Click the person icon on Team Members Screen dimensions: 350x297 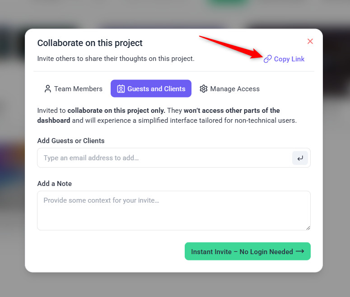[47, 89]
